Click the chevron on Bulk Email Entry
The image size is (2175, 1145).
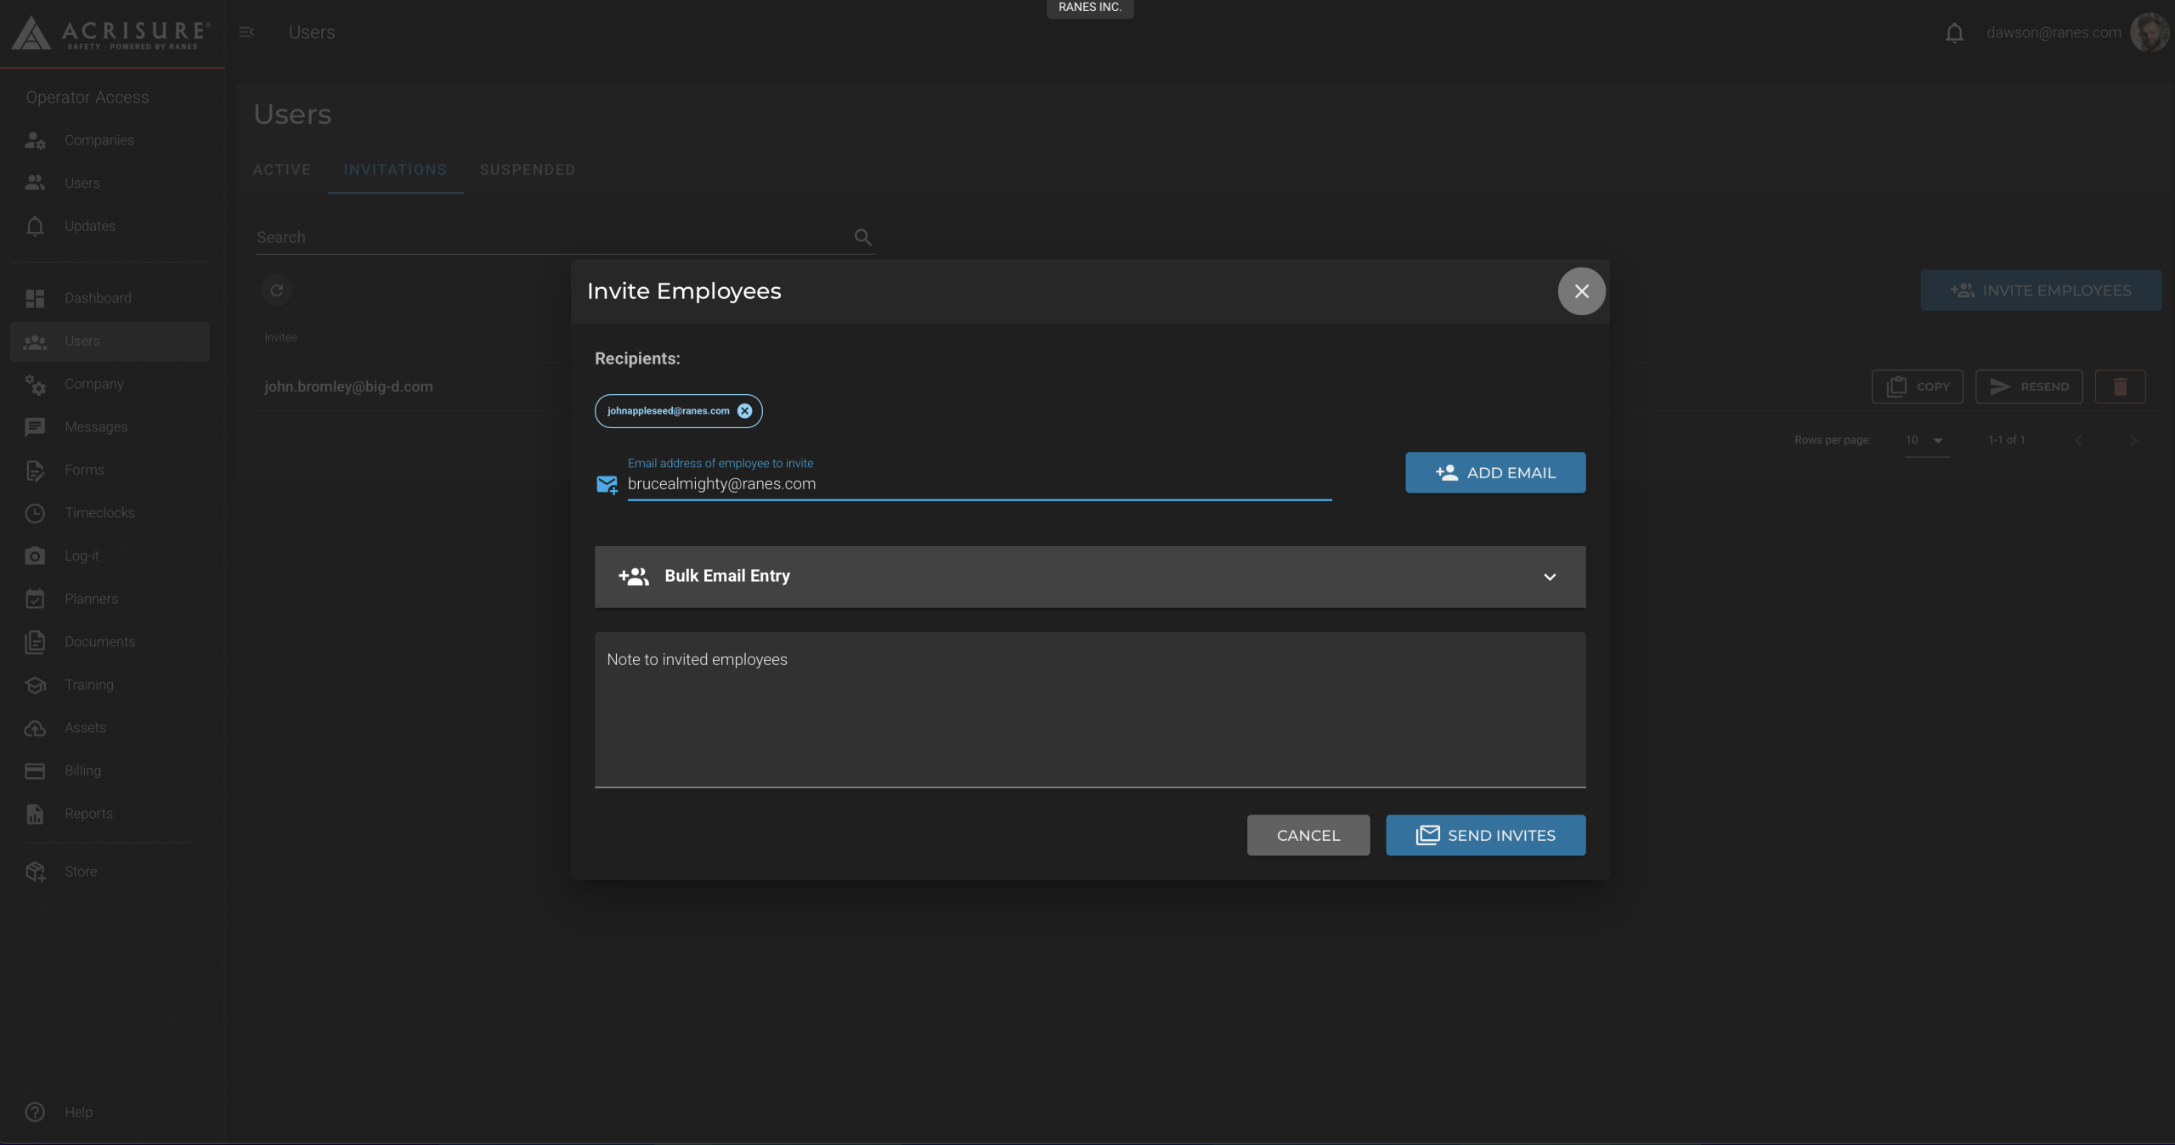1550,577
